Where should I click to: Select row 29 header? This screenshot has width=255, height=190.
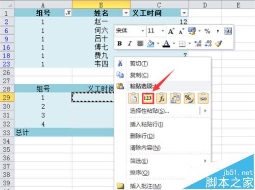7,98
